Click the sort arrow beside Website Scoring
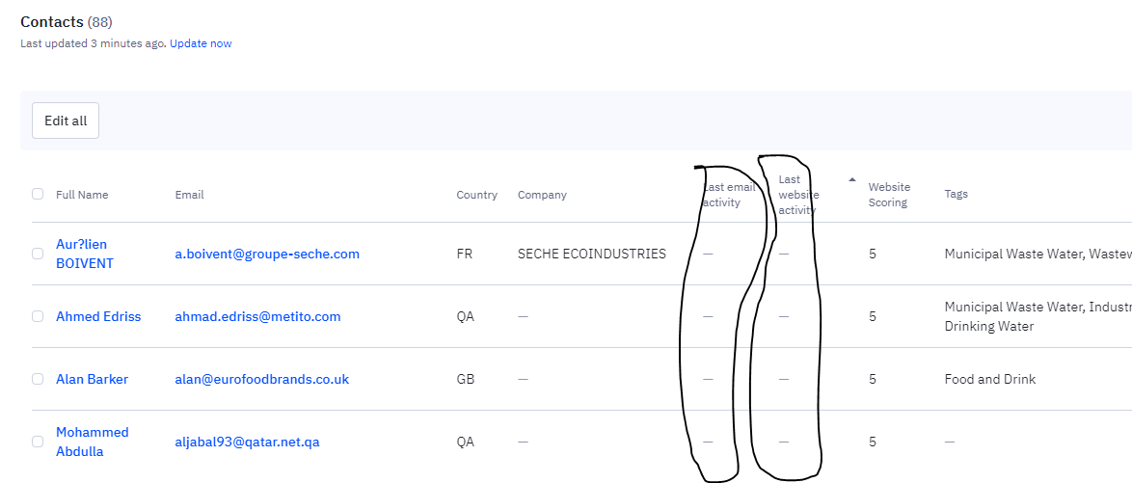 coord(851,179)
